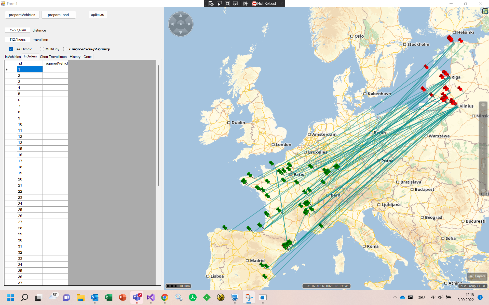This screenshot has width=489, height=305.
Task: Click the prepareVehicles button
Action: [22, 15]
